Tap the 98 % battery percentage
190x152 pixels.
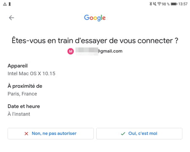click(166, 4)
